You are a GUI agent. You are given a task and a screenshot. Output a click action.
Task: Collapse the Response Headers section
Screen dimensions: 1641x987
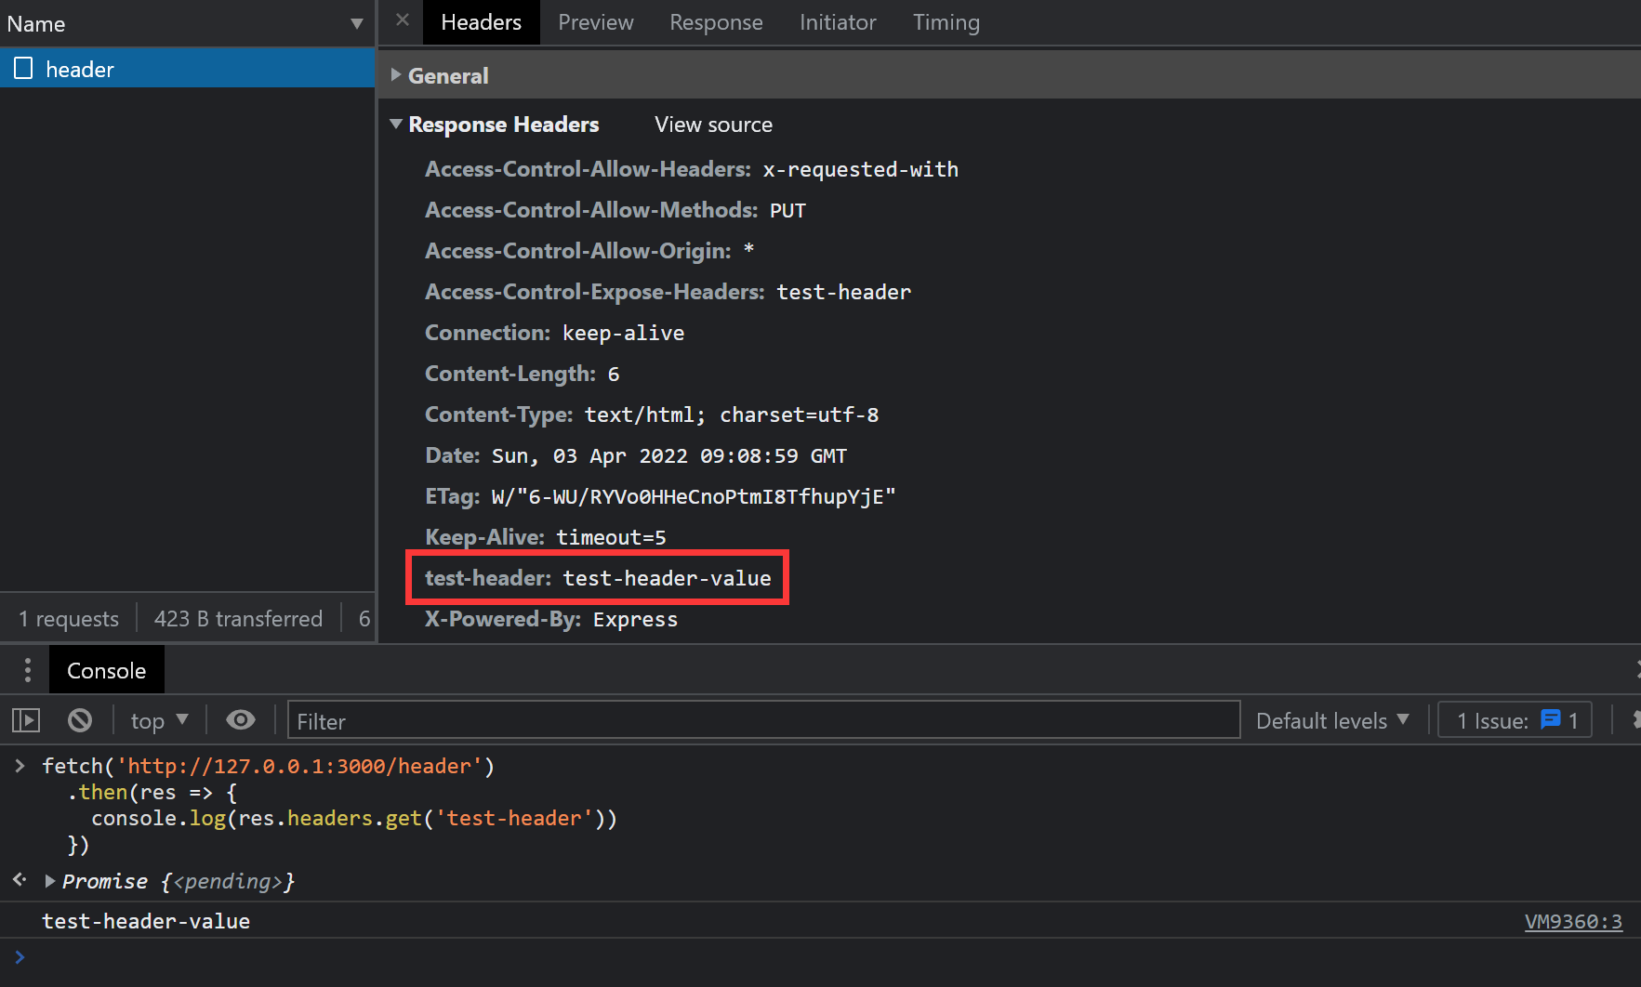click(x=397, y=125)
